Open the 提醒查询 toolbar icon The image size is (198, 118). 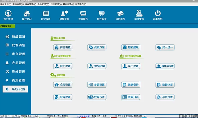click(64, 15)
